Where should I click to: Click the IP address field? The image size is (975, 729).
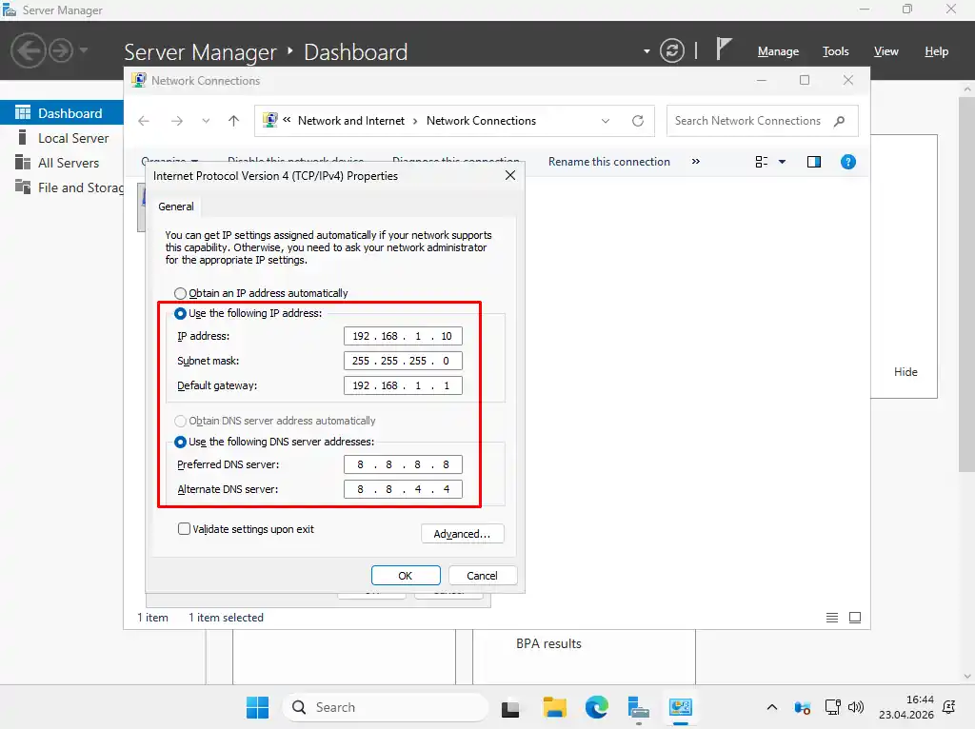tap(403, 336)
